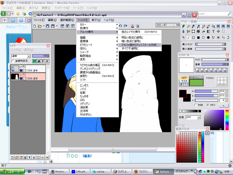This screenshot has height=175, width=233.
Task: Click the CLR mask clear button
Action: click(201, 77)
